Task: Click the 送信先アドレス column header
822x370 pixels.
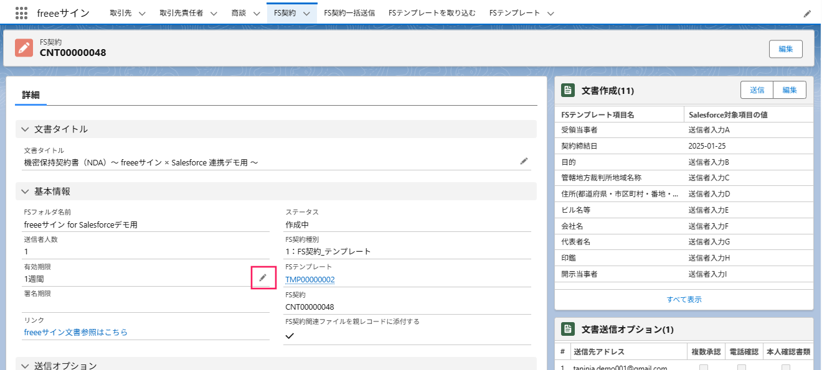Action: pyautogui.click(x=598, y=352)
